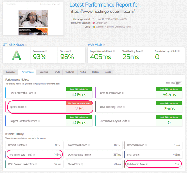The image size is (187, 173).
Task: Switch to the Waterfall tab
Action: point(70,72)
